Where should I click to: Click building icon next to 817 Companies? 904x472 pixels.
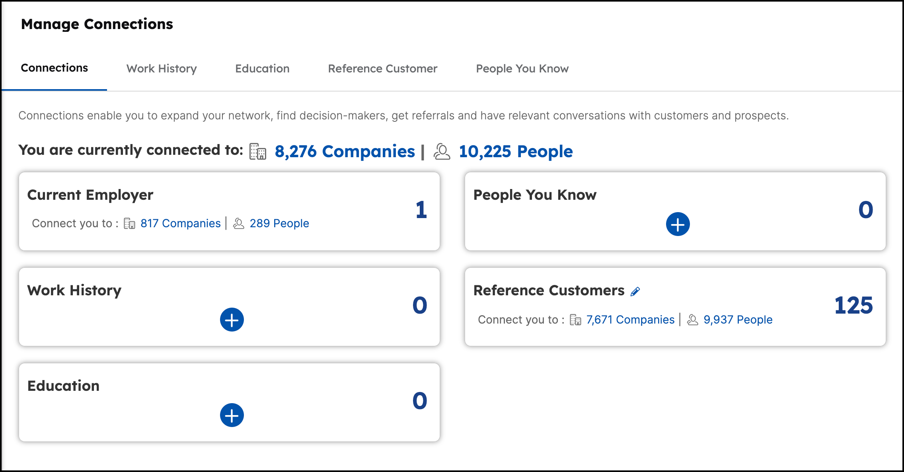[129, 223]
